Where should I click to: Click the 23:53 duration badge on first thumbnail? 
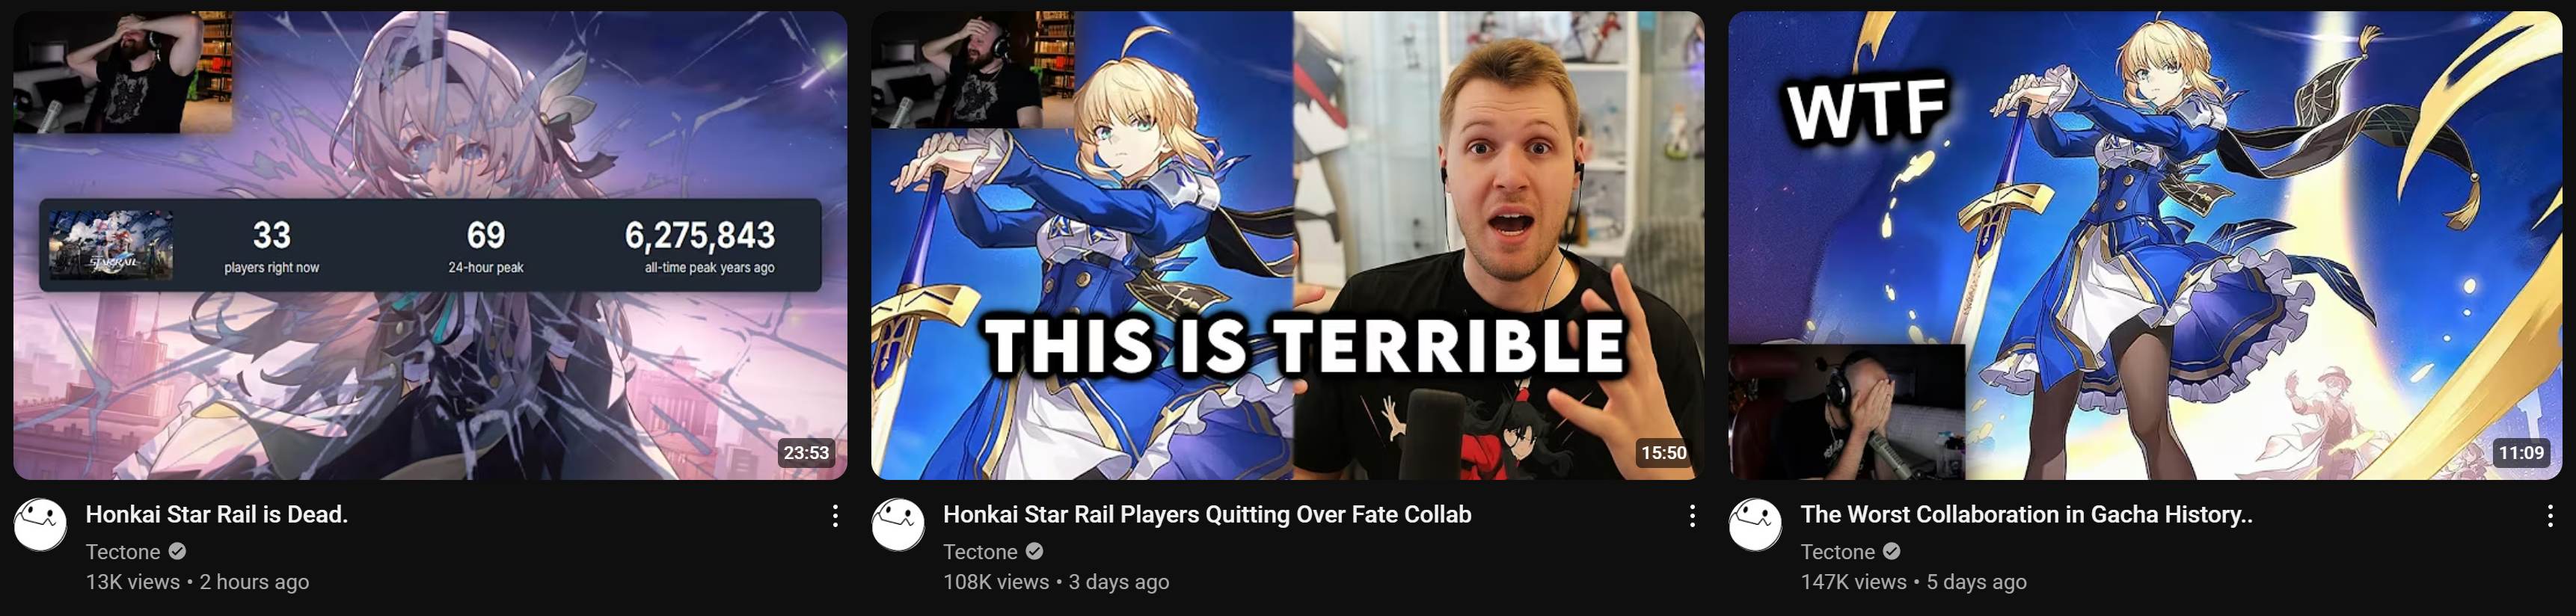click(806, 453)
